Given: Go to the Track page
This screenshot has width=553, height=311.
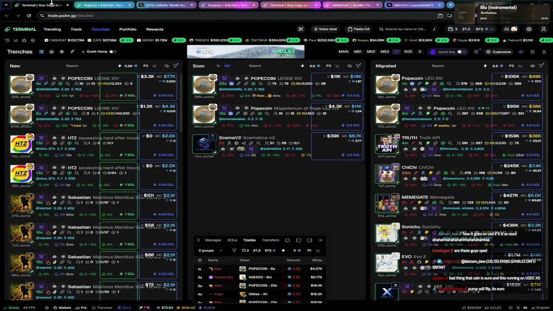Looking at the screenshot, I should pos(76,29).
